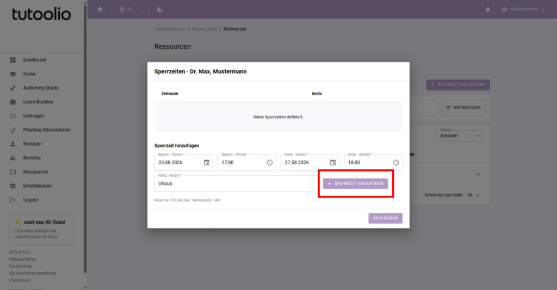Click the Notiz / Grund field
Viewport: 557px width, 290px height.
[x=236, y=184]
